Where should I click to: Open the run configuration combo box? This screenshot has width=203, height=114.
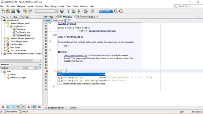click(x=47, y=11)
